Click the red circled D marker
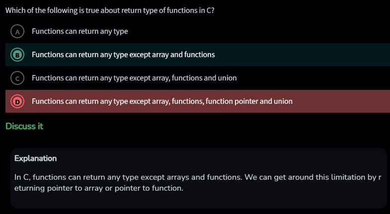390x214 pixels. pos(17,101)
